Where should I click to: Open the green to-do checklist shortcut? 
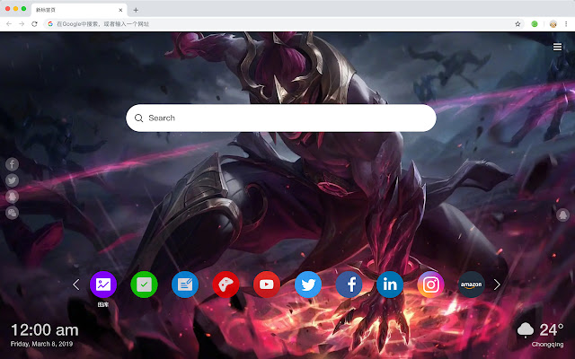(x=144, y=285)
